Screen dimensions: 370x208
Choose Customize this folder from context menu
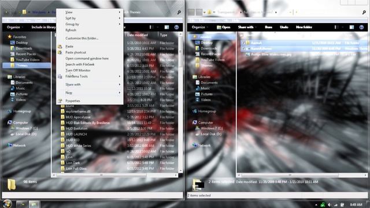click(x=82, y=38)
